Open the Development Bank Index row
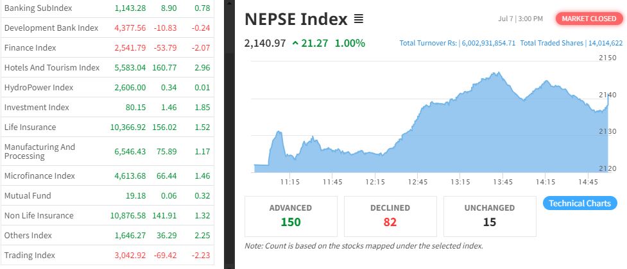 point(51,28)
